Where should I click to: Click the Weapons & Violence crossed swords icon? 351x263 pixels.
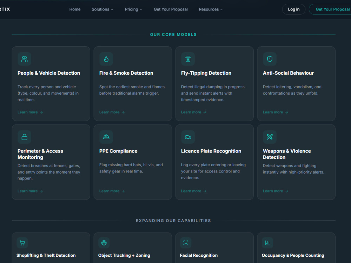point(270,137)
